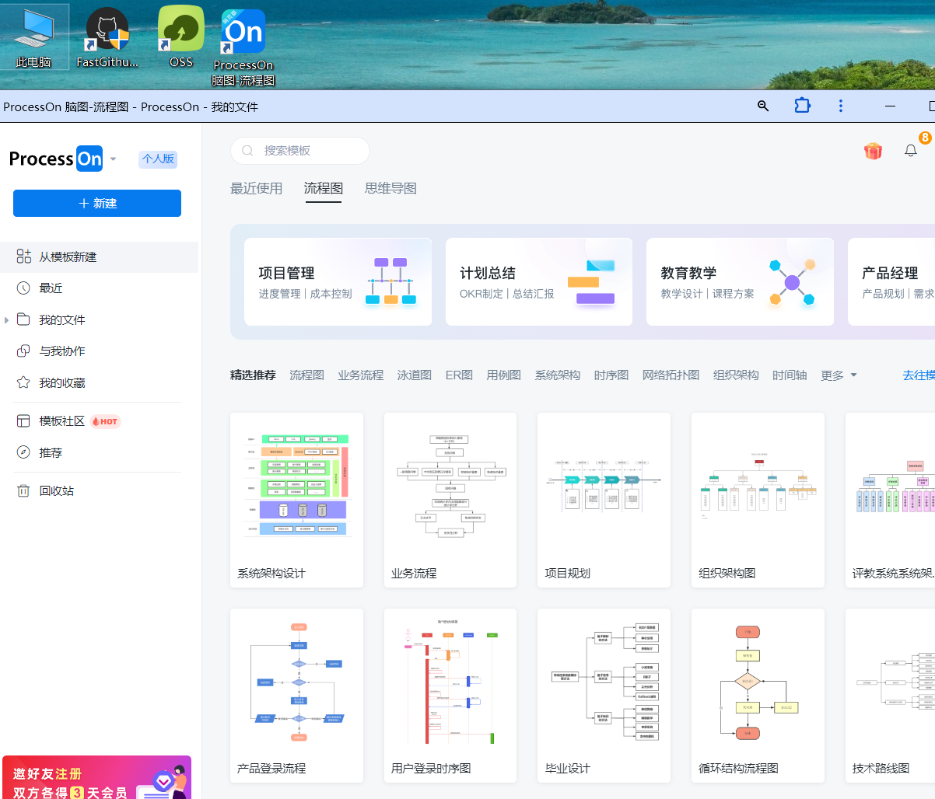Select the 泳道图 filter
935x799 pixels.
[414, 375]
